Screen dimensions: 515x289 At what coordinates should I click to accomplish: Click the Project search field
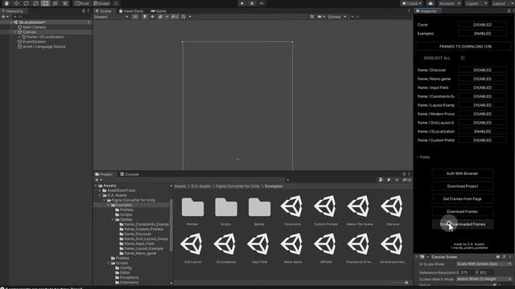(x=331, y=180)
